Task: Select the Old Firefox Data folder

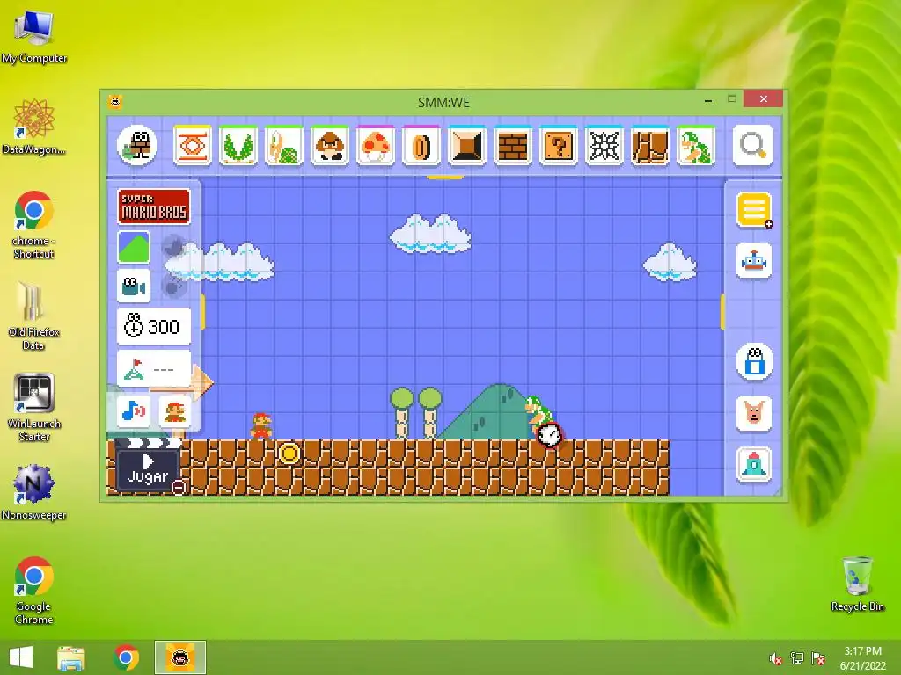Action: point(33,316)
